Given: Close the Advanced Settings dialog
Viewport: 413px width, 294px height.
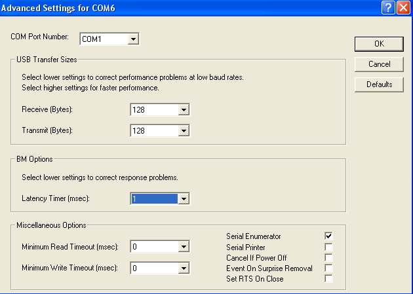Looking at the screenshot, I should coord(403,7).
